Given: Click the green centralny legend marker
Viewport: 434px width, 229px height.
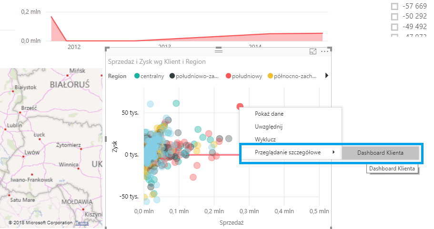Looking at the screenshot, I should pyautogui.click(x=137, y=76).
